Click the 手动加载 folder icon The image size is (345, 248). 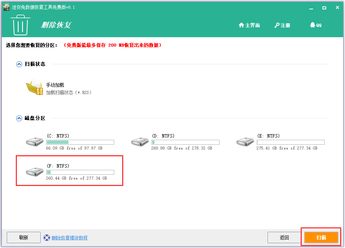(x=35, y=87)
